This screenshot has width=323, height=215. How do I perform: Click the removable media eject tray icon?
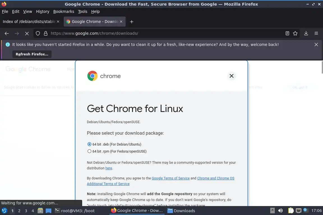272,211
